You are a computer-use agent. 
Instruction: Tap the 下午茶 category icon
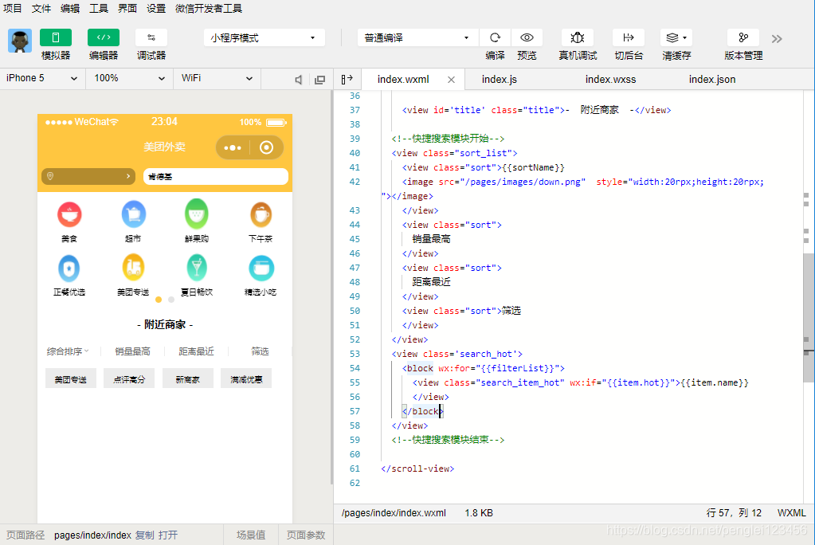pyautogui.click(x=261, y=214)
